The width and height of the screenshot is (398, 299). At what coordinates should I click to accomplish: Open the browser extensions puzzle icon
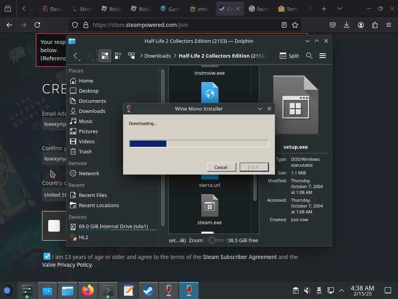coord(375,25)
